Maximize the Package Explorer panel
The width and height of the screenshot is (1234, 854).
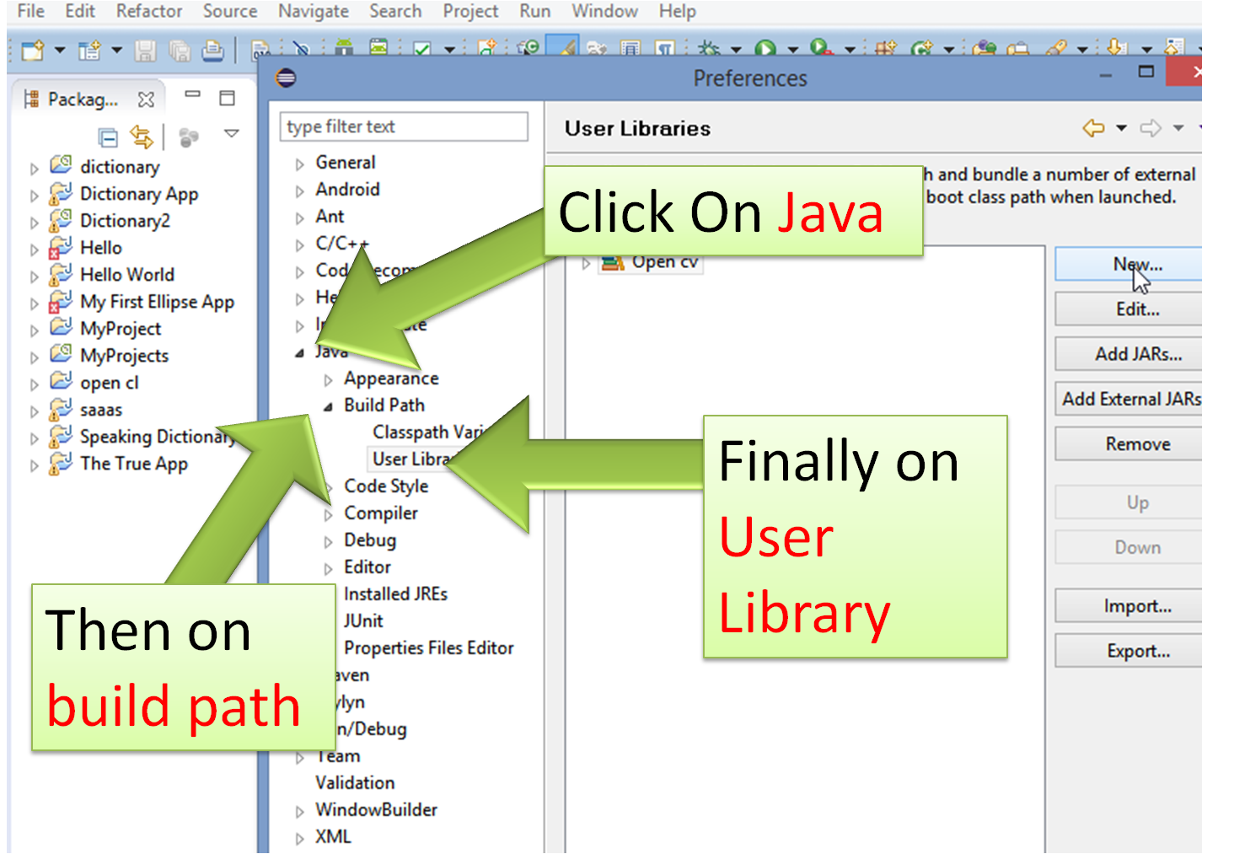(x=228, y=98)
